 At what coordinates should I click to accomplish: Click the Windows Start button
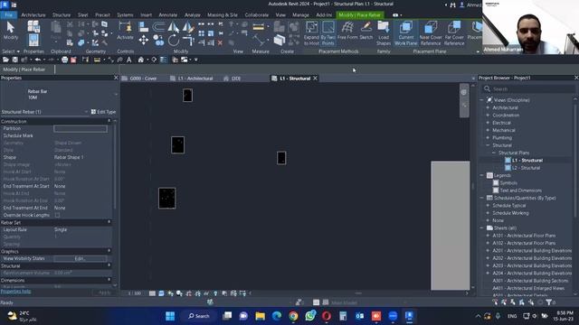click(x=170, y=316)
